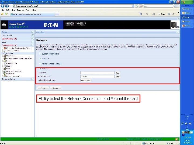Click the UPS device image in banner
This screenshot has width=194, height=145.
tap(175, 25)
